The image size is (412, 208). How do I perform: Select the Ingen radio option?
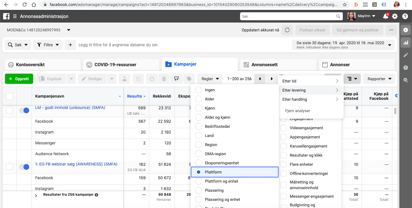(199, 90)
